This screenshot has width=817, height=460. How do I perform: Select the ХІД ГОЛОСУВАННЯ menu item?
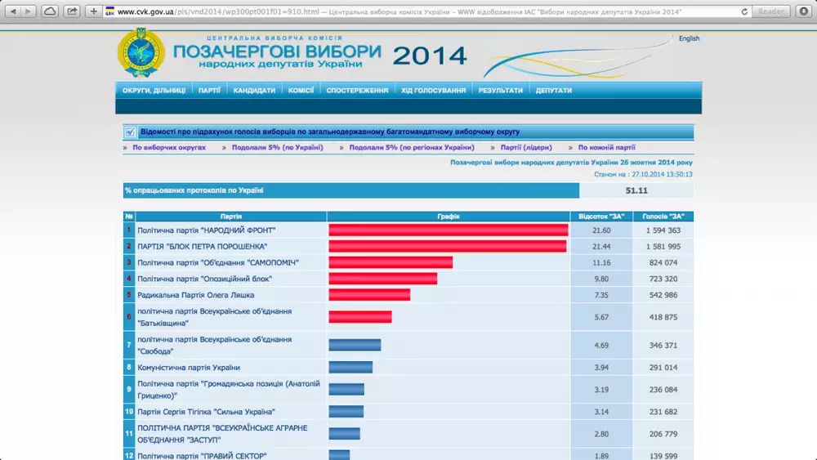pyautogui.click(x=433, y=91)
